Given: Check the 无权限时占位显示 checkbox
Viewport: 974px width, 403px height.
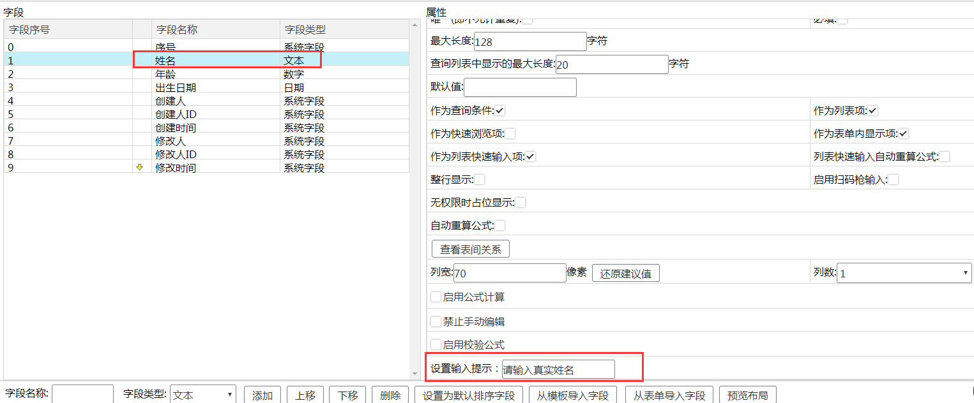Looking at the screenshot, I should (521, 203).
